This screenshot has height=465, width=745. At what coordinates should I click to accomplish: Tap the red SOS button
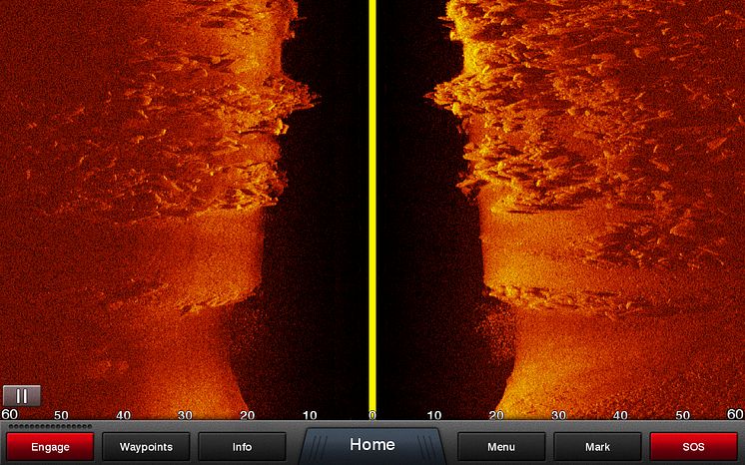693,446
